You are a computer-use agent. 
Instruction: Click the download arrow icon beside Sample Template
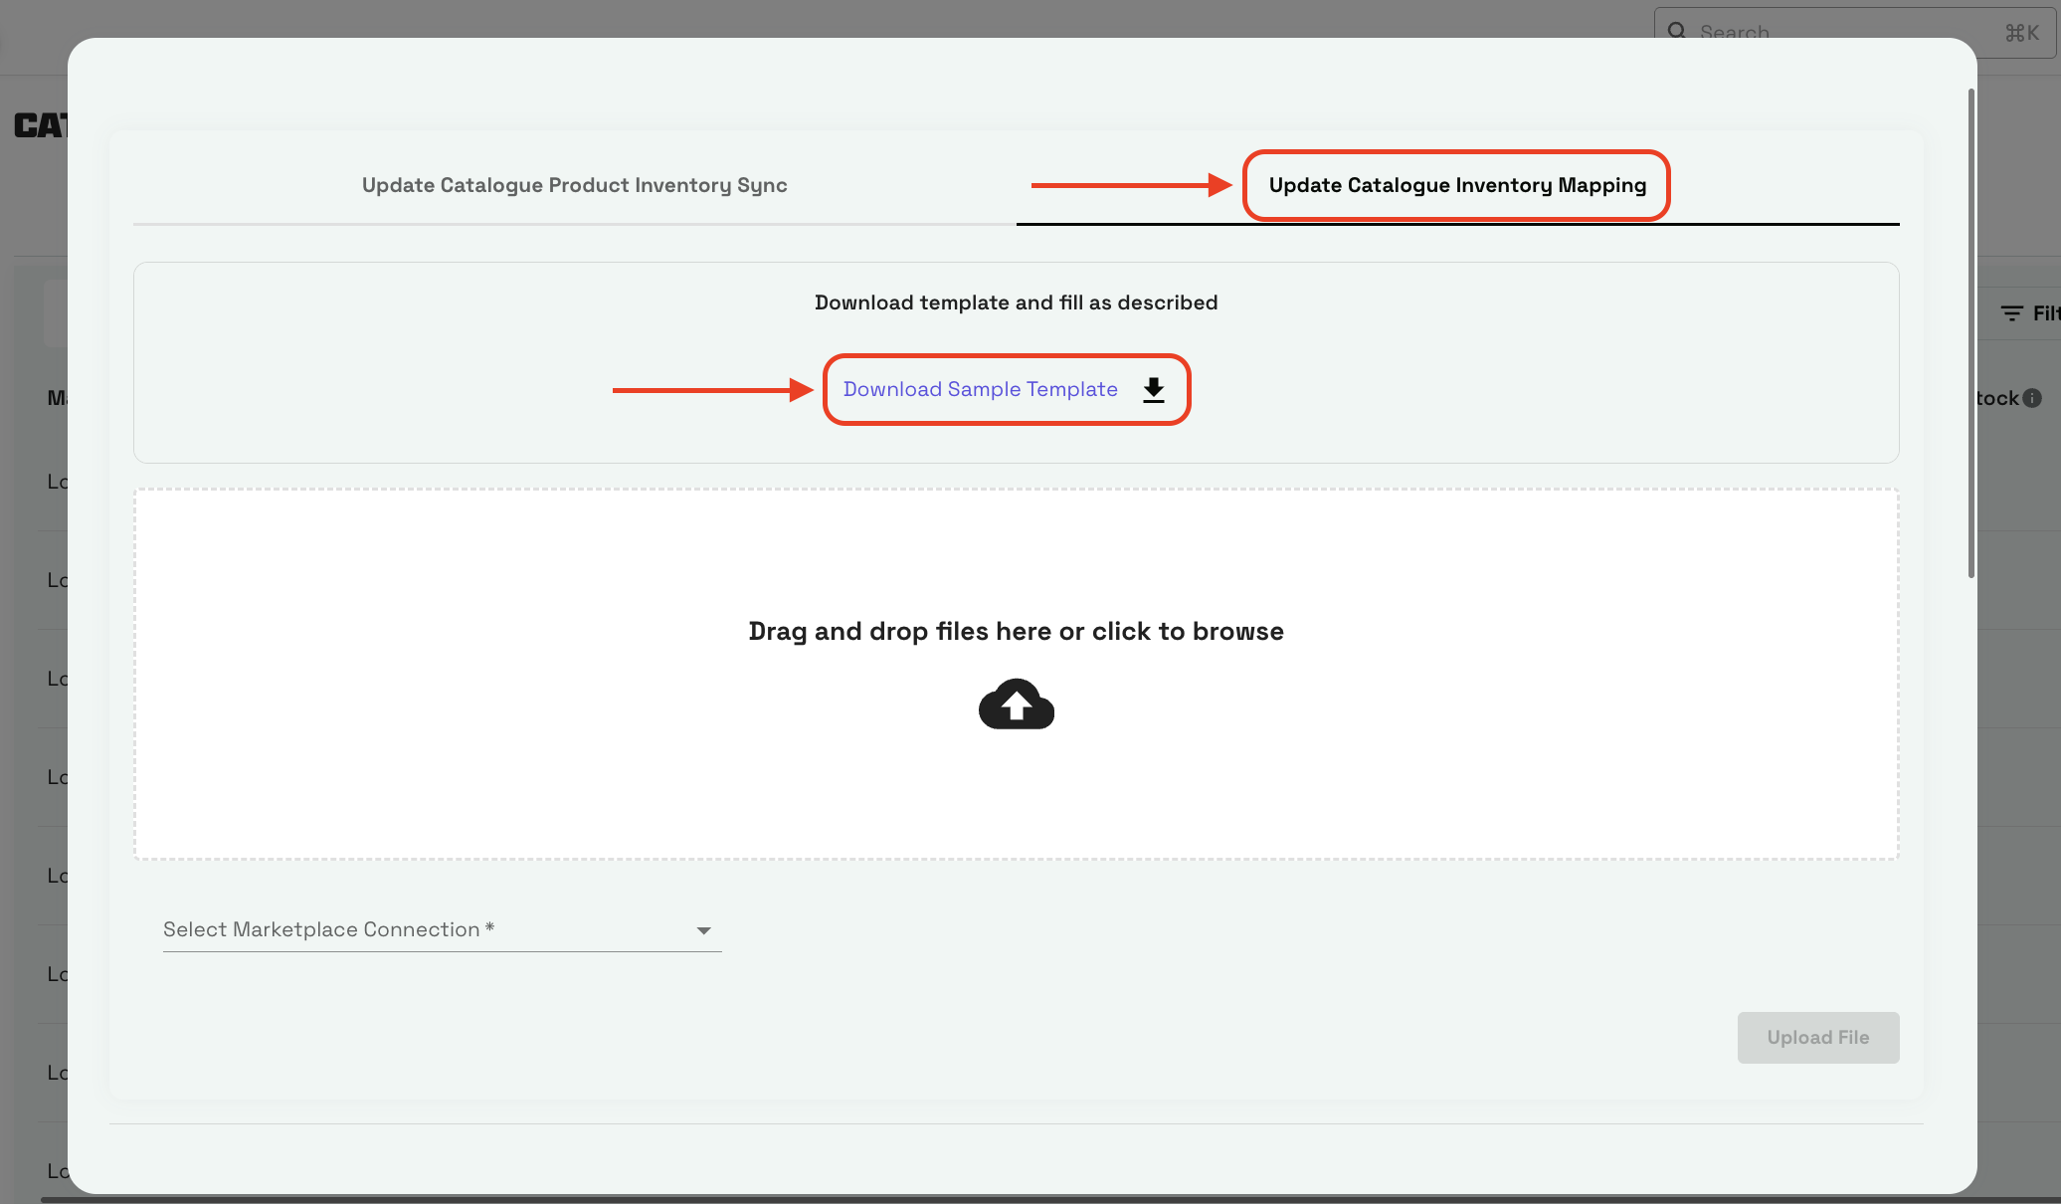pyautogui.click(x=1154, y=389)
